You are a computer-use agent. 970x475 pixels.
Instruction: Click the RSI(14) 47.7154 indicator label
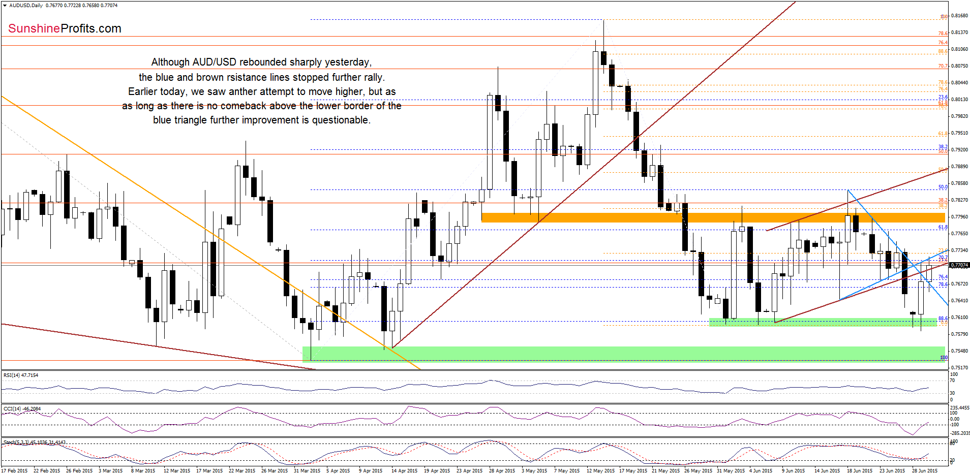[21, 375]
